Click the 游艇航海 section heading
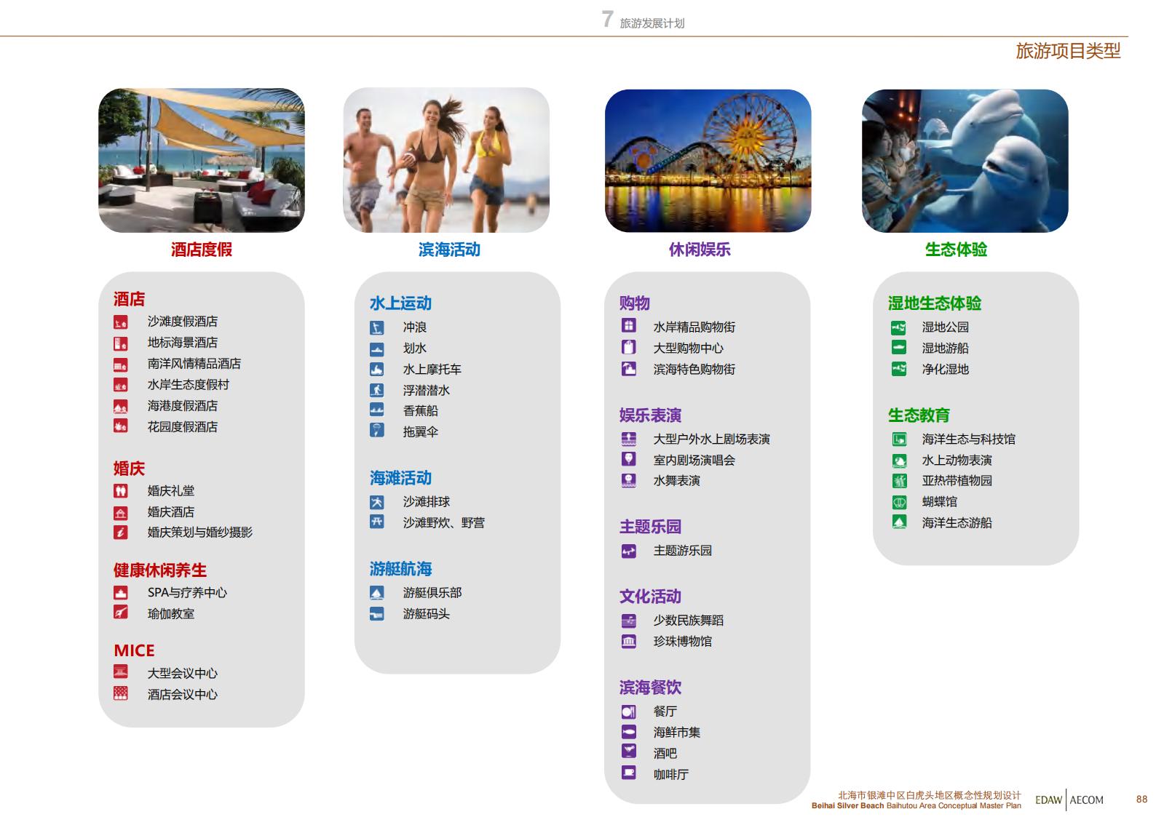The image size is (1156, 817). pyautogui.click(x=400, y=569)
